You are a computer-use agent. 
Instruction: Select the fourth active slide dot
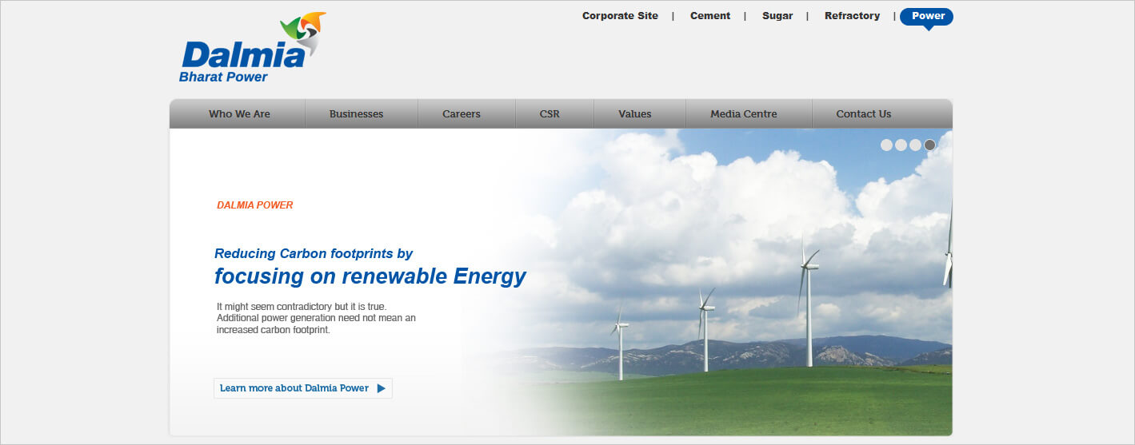click(x=929, y=145)
